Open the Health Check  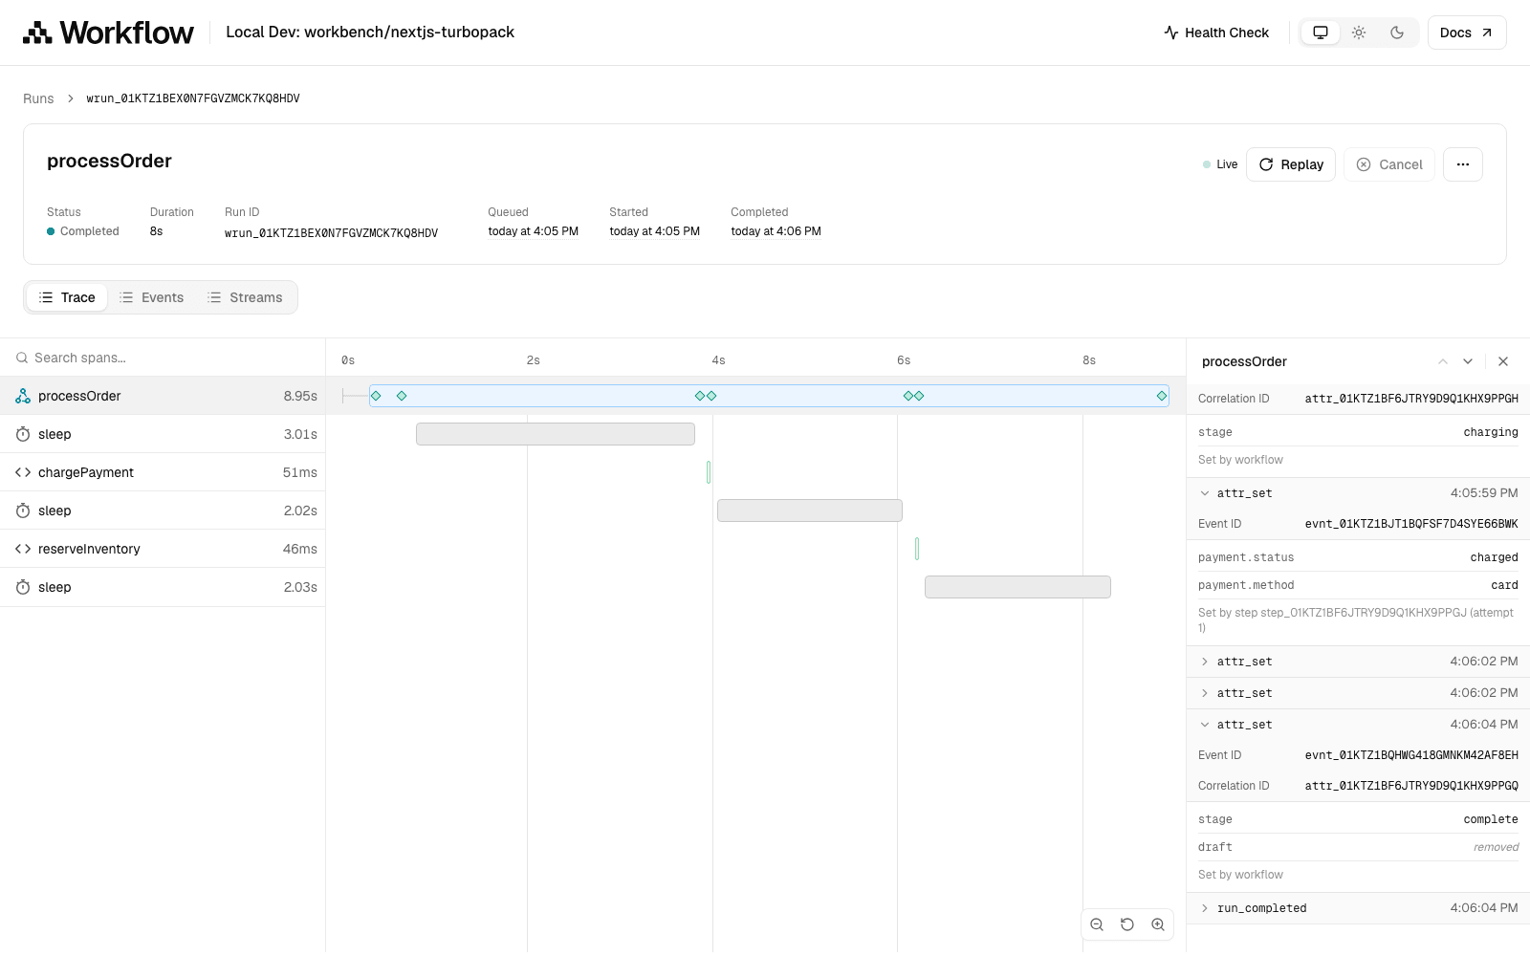(1216, 33)
